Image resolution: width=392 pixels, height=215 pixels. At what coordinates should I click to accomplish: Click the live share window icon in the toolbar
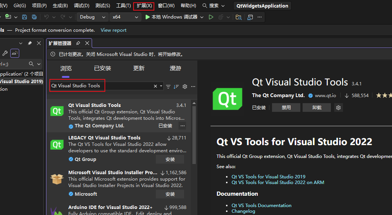[250, 17]
